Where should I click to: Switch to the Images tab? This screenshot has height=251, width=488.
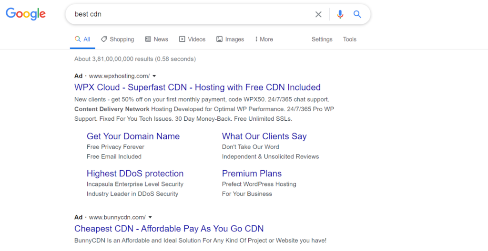click(x=230, y=39)
